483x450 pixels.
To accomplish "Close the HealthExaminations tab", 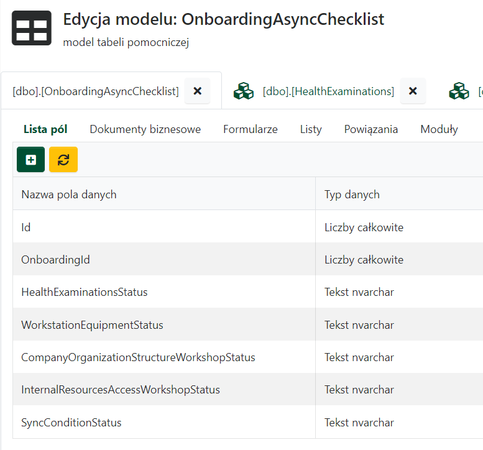I will click(413, 91).
